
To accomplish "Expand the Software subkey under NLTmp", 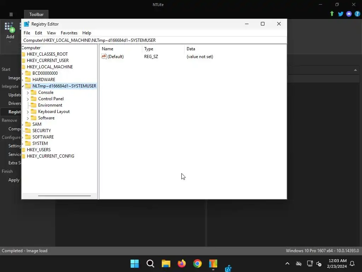I will click(x=28, y=118).
